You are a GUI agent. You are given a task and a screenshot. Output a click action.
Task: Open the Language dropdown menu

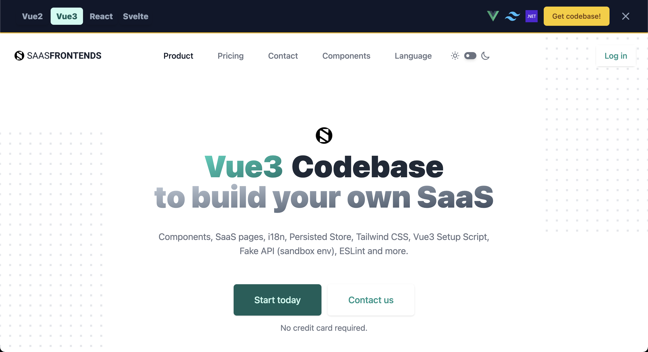pos(413,55)
